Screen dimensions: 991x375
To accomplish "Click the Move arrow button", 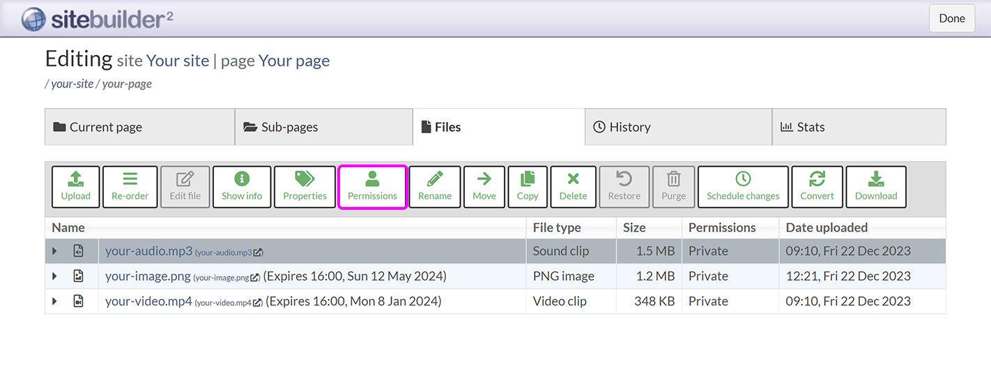I will [484, 187].
